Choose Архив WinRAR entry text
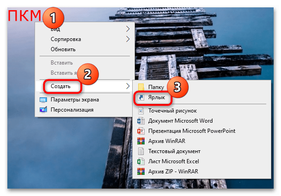This screenshot has height=196, width=281. [x=167, y=141]
